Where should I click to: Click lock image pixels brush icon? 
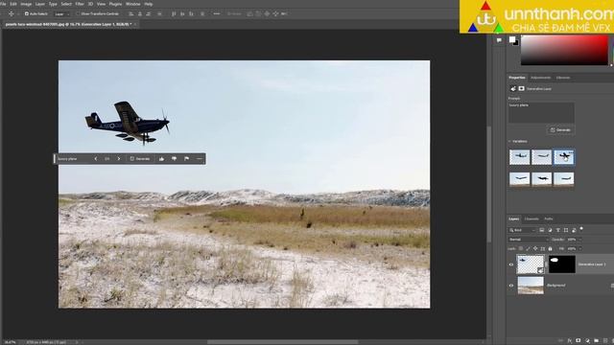tap(528, 249)
